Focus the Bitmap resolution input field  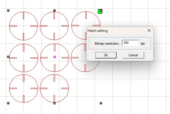coord(130,43)
